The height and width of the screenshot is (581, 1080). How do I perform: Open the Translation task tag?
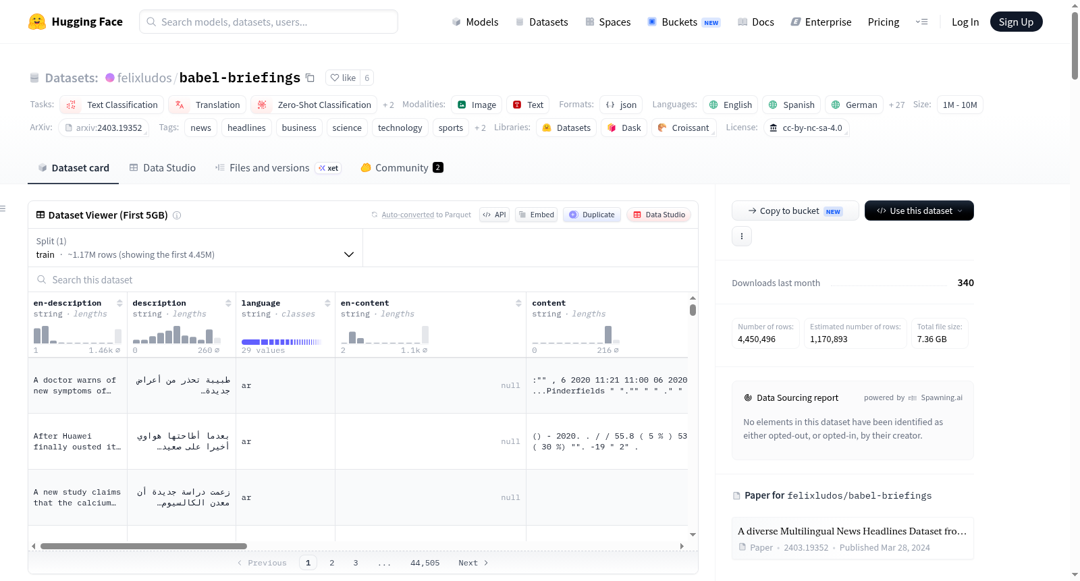tap(207, 105)
